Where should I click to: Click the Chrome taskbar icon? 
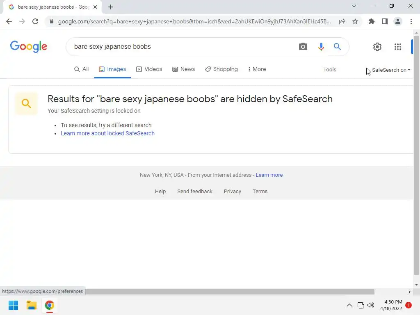49,305
